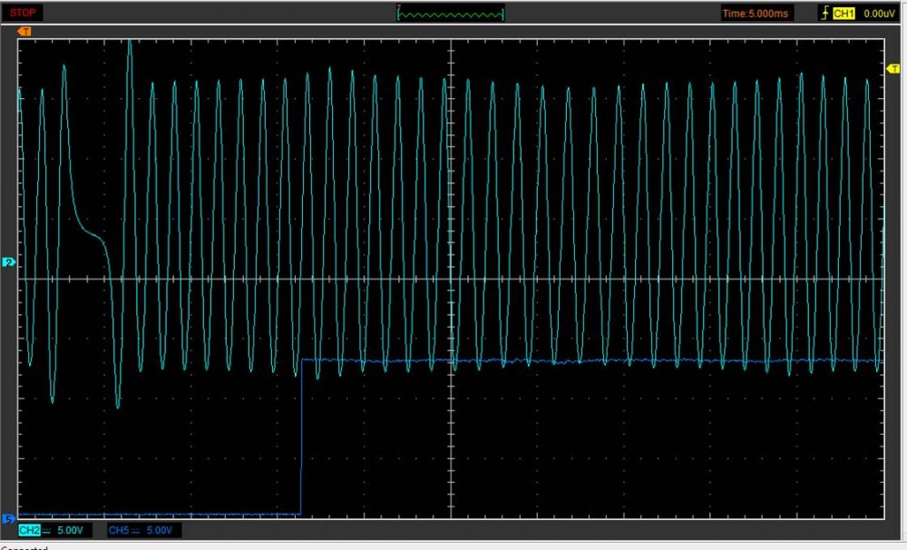Click the CH5 5.00V vertical scale value
907x550 pixels.
[x=160, y=530]
